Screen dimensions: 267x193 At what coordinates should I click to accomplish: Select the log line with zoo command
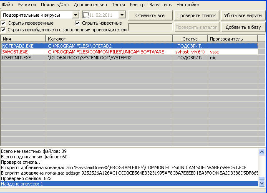(129, 168)
